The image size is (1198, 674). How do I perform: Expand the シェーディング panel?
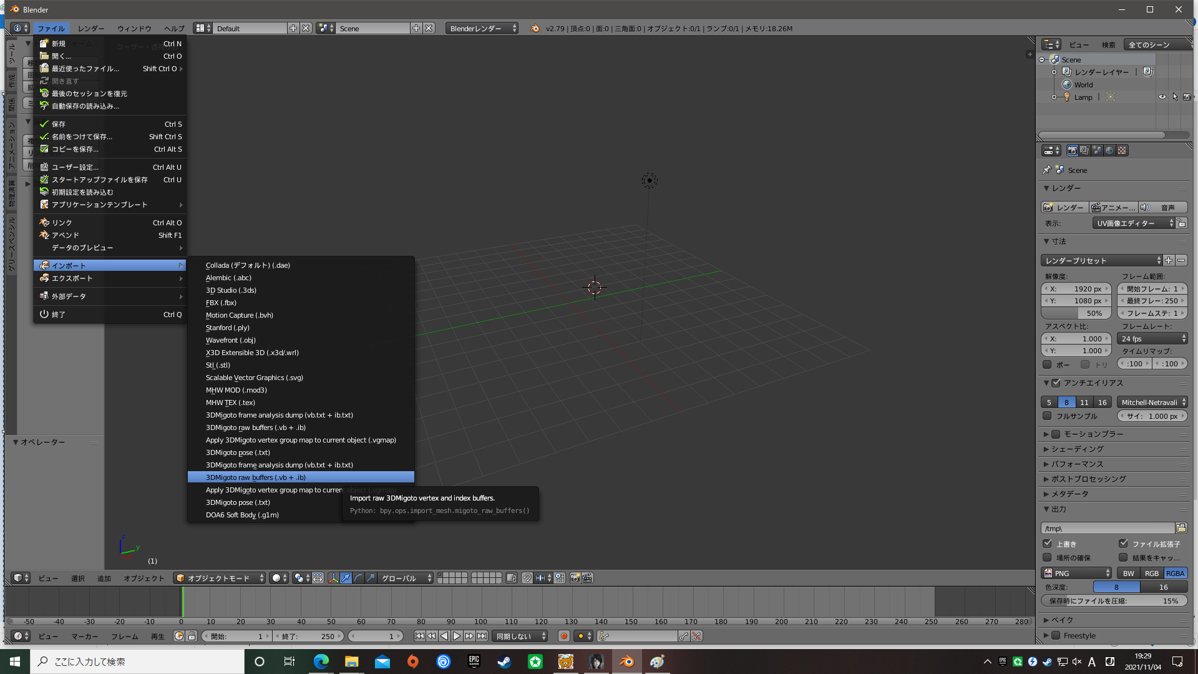click(1078, 449)
